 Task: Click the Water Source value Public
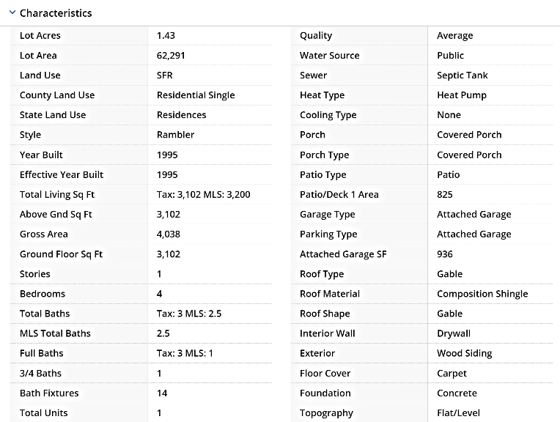click(450, 56)
